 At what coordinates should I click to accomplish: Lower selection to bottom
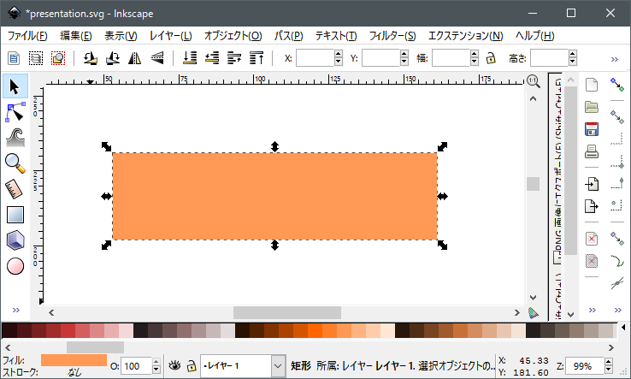(190, 58)
